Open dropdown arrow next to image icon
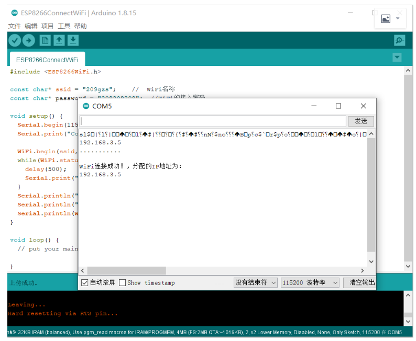Image resolution: width=416 pixels, height=341 pixels. 398,18
